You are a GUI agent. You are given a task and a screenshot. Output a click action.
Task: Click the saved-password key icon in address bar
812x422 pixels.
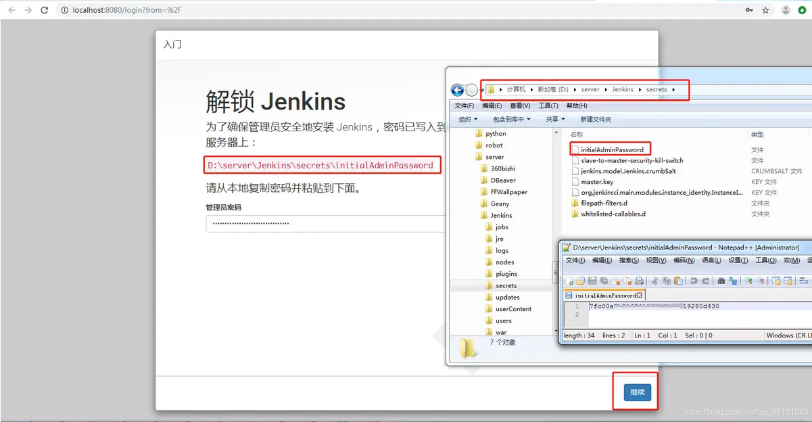[x=749, y=10]
